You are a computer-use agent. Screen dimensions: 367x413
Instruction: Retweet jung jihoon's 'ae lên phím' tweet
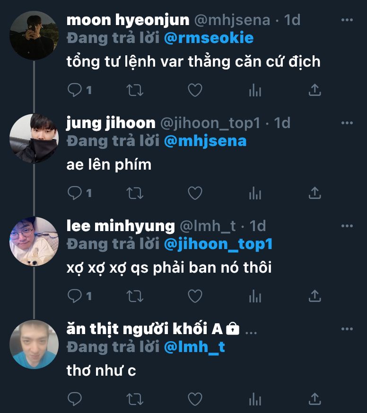[135, 193]
